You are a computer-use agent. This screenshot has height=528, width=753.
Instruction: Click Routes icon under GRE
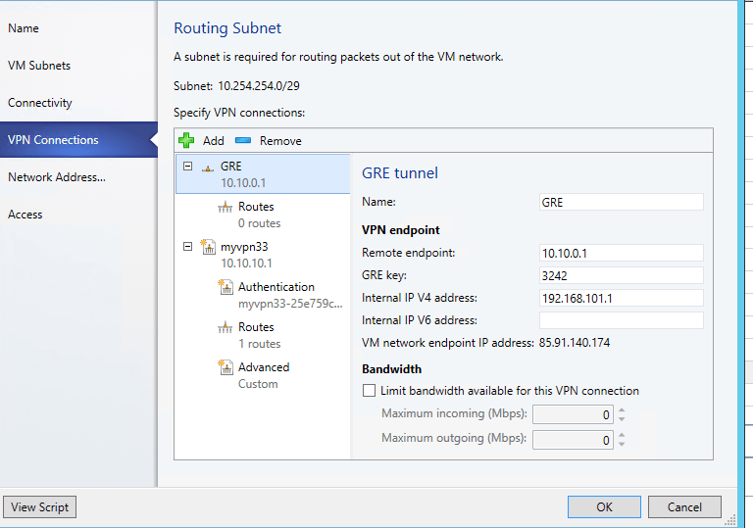pyautogui.click(x=226, y=208)
